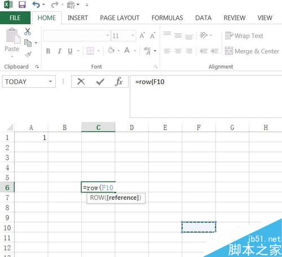Click the Increase Font Size icon
This screenshot has width=282, height=257.
point(142,35)
